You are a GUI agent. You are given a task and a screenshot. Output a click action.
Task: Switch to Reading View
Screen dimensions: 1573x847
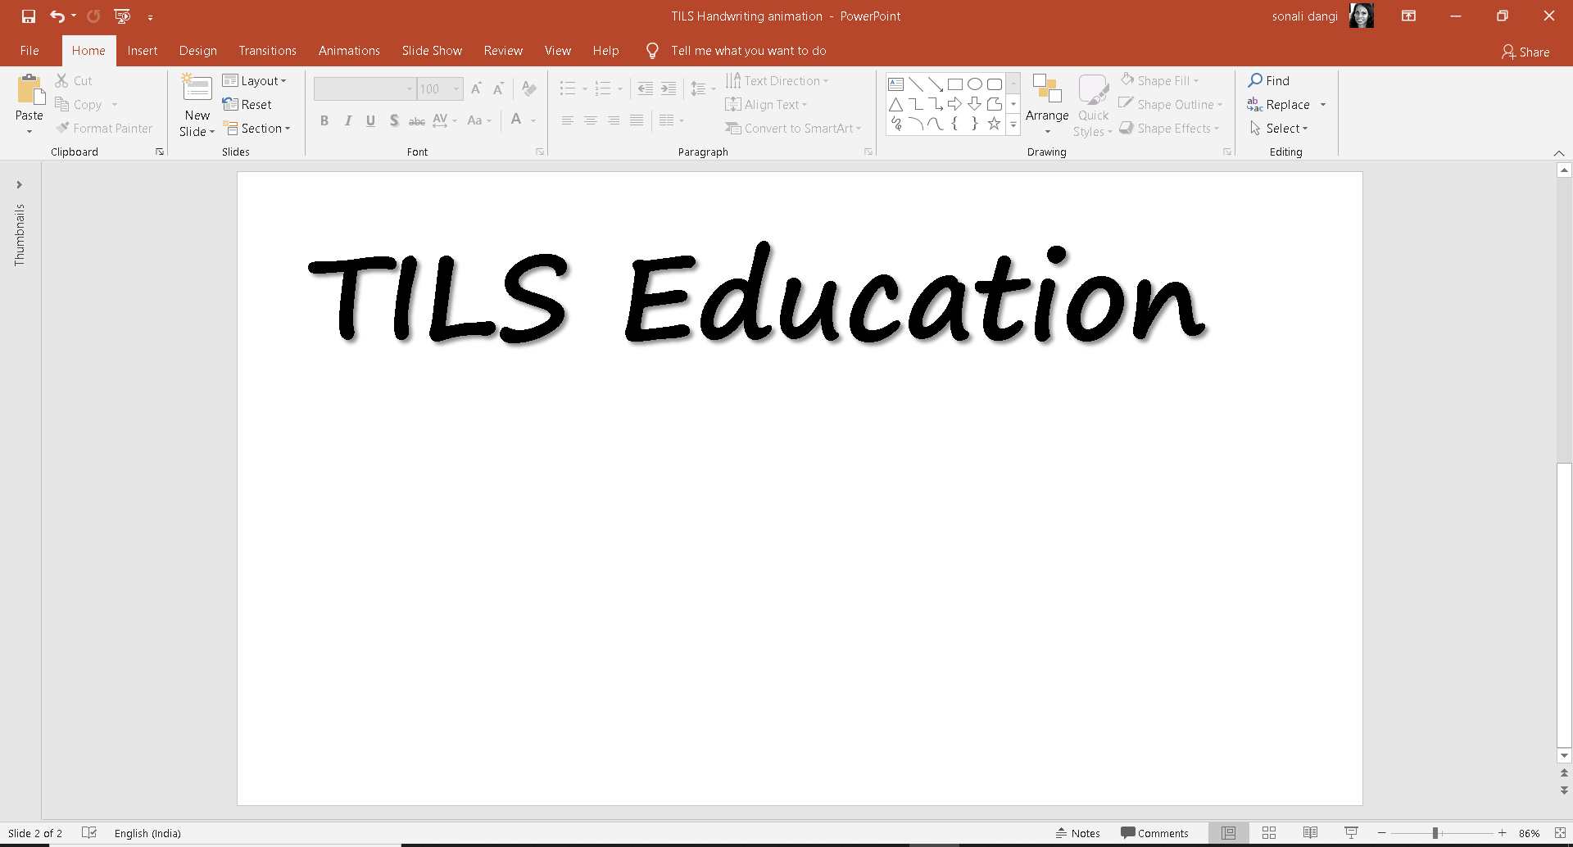pos(1309,832)
